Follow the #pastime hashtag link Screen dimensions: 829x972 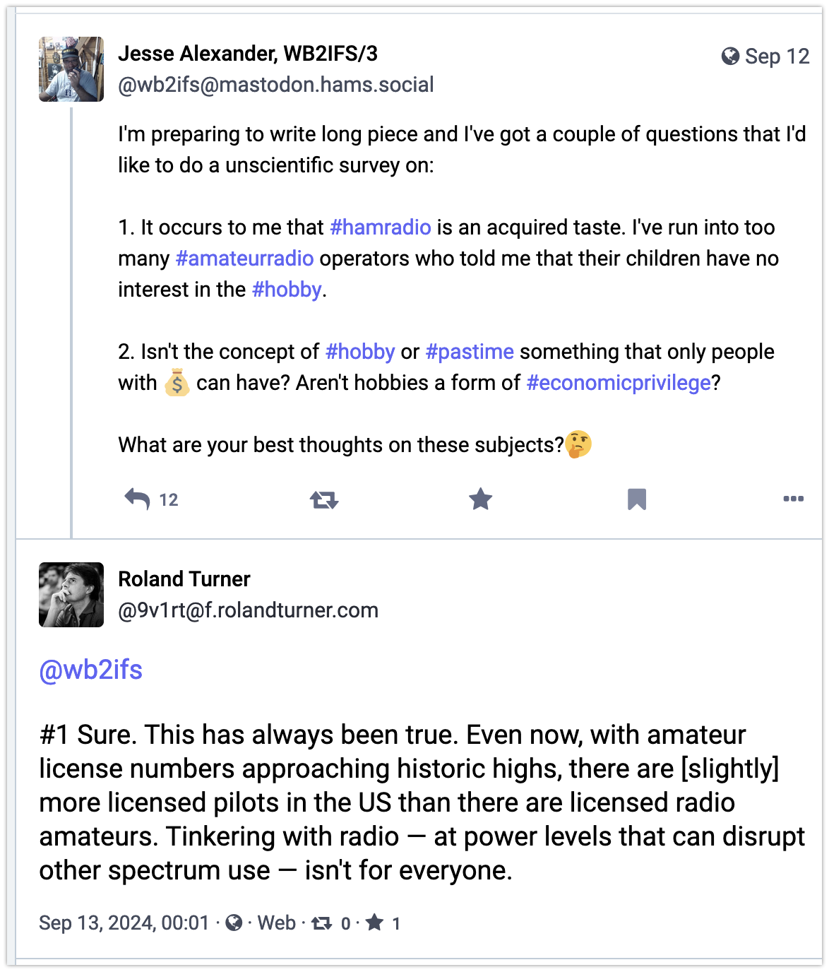click(470, 352)
